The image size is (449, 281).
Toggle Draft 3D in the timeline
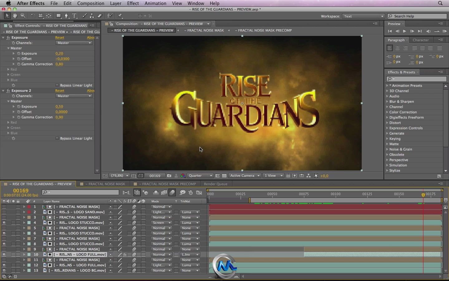point(145,193)
